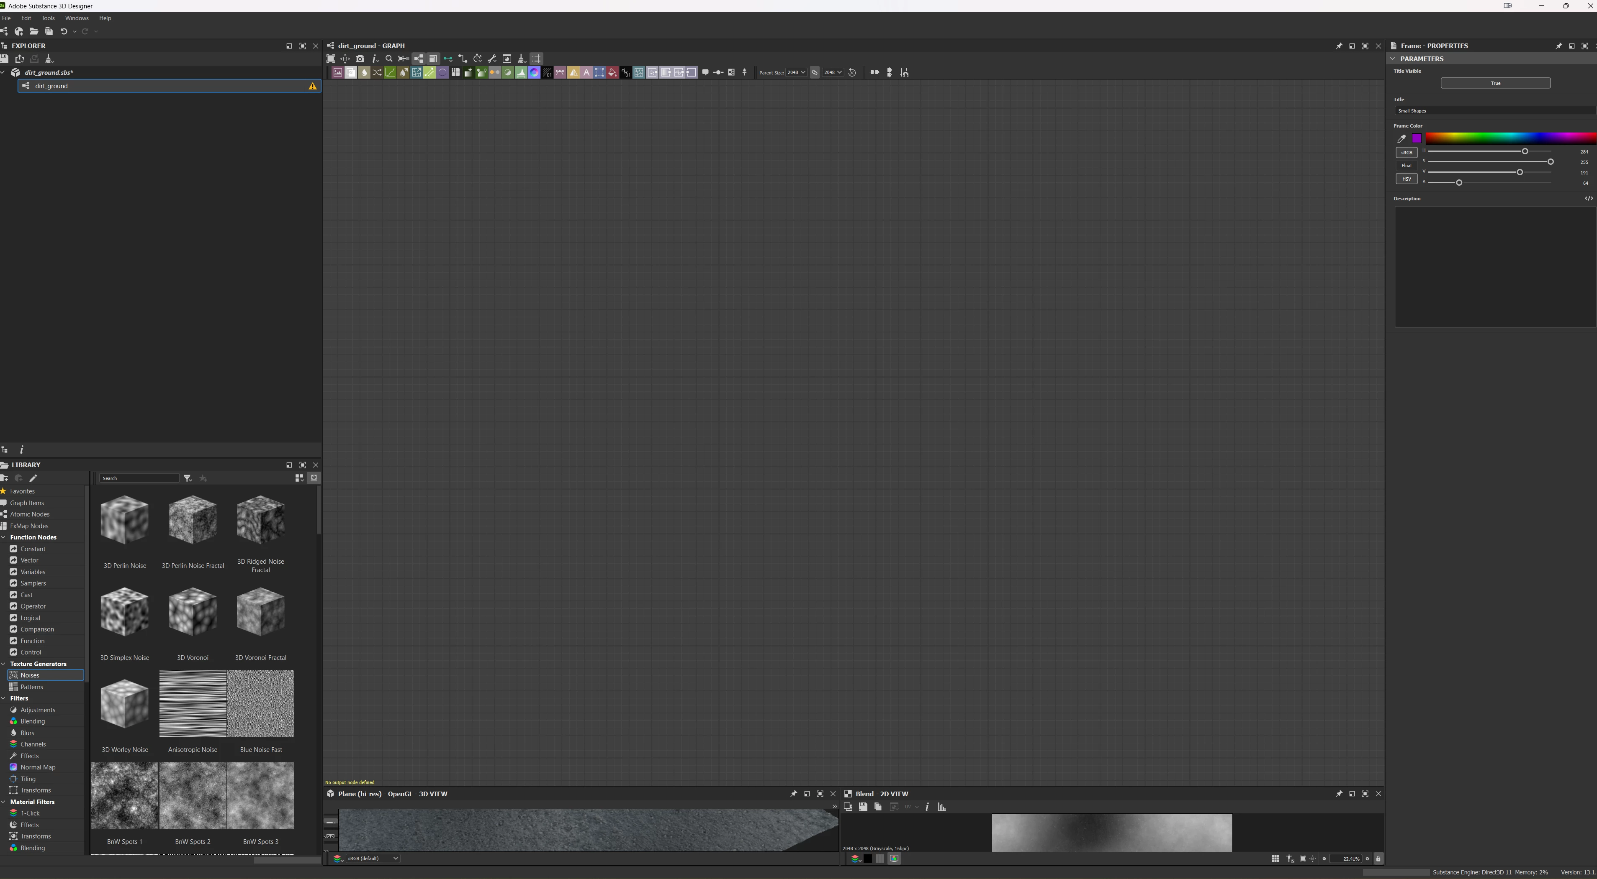Select the Patterns library category
The image size is (1597, 879).
point(32,687)
